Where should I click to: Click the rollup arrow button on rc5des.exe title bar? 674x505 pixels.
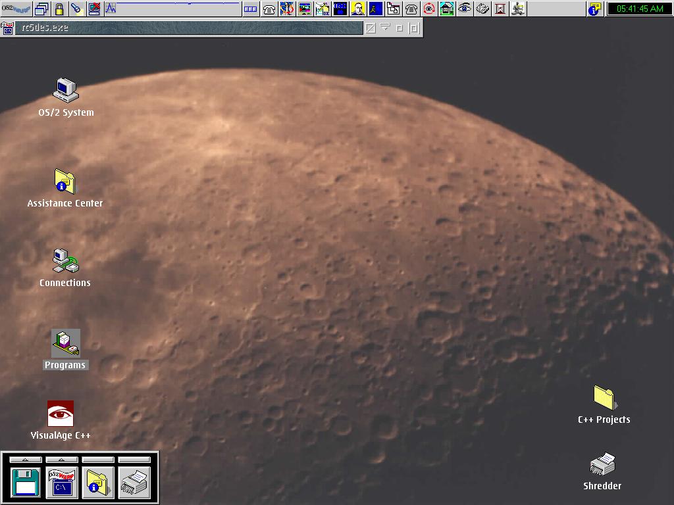385,28
